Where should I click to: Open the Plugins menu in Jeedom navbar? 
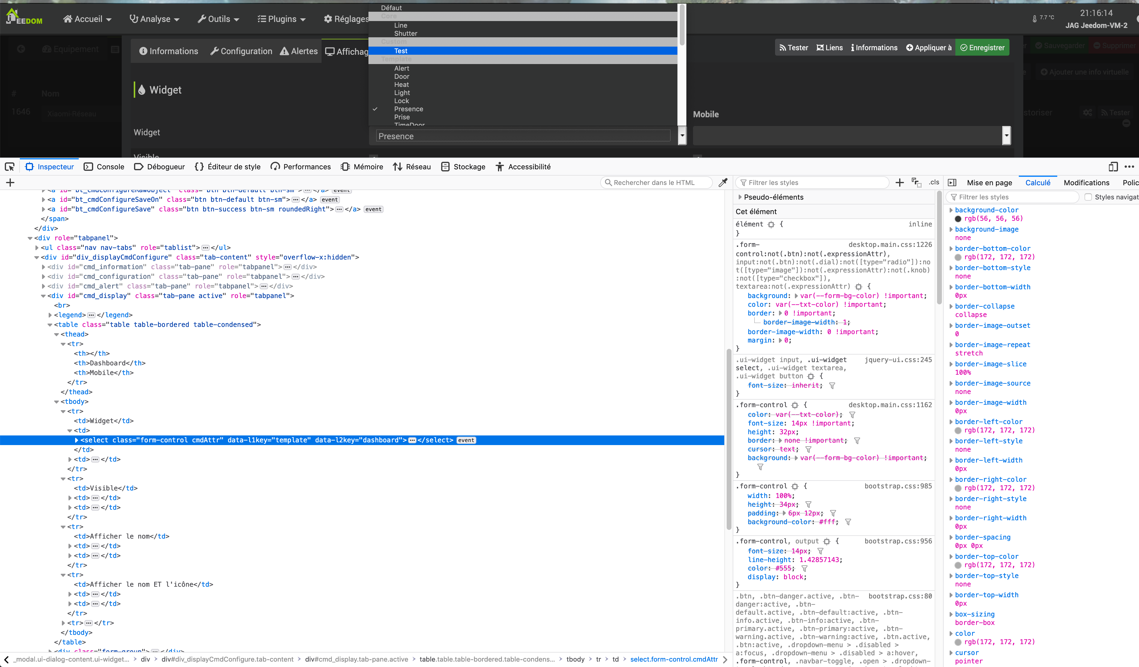point(282,19)
